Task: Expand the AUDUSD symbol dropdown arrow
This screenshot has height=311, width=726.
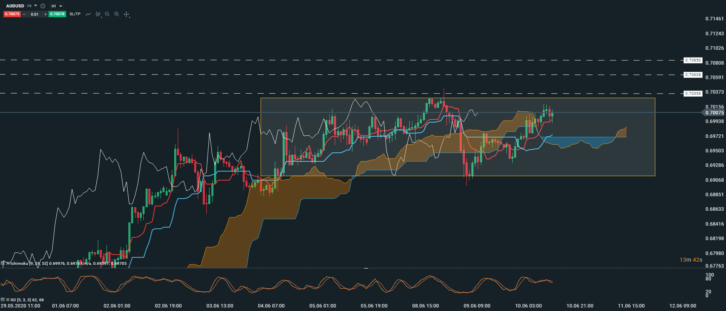Action: tap(36, 6)
